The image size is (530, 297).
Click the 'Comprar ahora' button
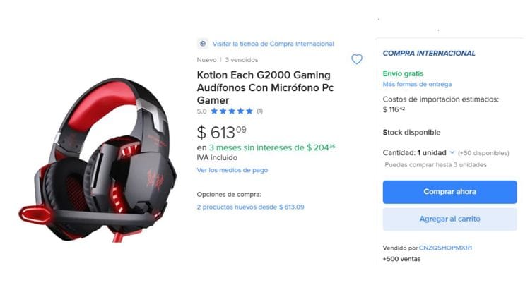pyautogui.click(x=449, y=192)
